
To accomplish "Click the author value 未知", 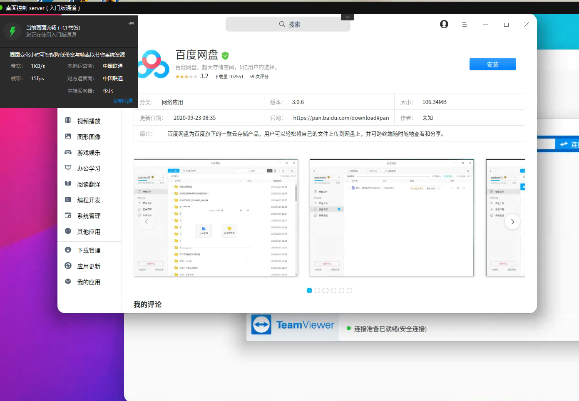I will pyautogui.click(x=427, y=118).
